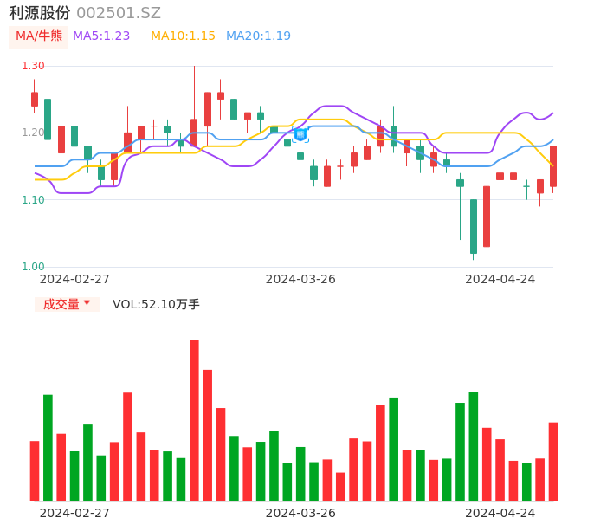The width and height of the screenshot is (594, 525).
Task: Click the stock code 002501.SZ
Action: pyautogui.click(x=119, y=13)
